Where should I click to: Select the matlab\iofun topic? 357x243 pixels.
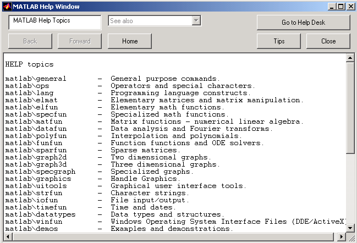(31, 200)
